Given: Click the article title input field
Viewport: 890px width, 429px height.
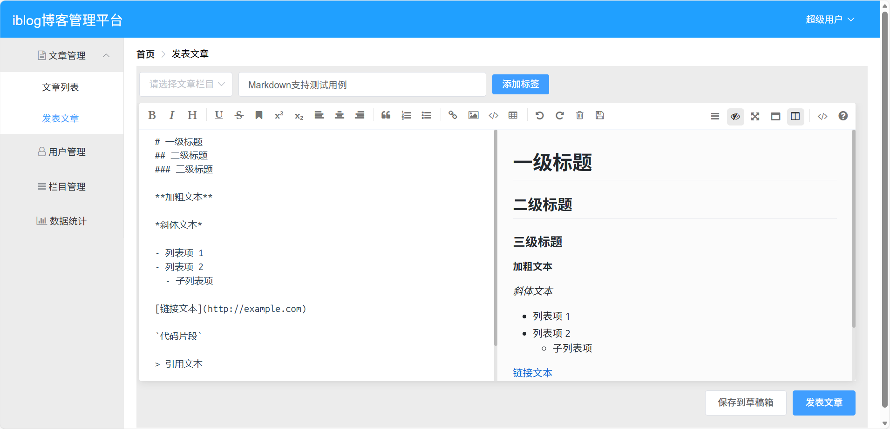Looking at the screenshot, I should coord(362,85).
